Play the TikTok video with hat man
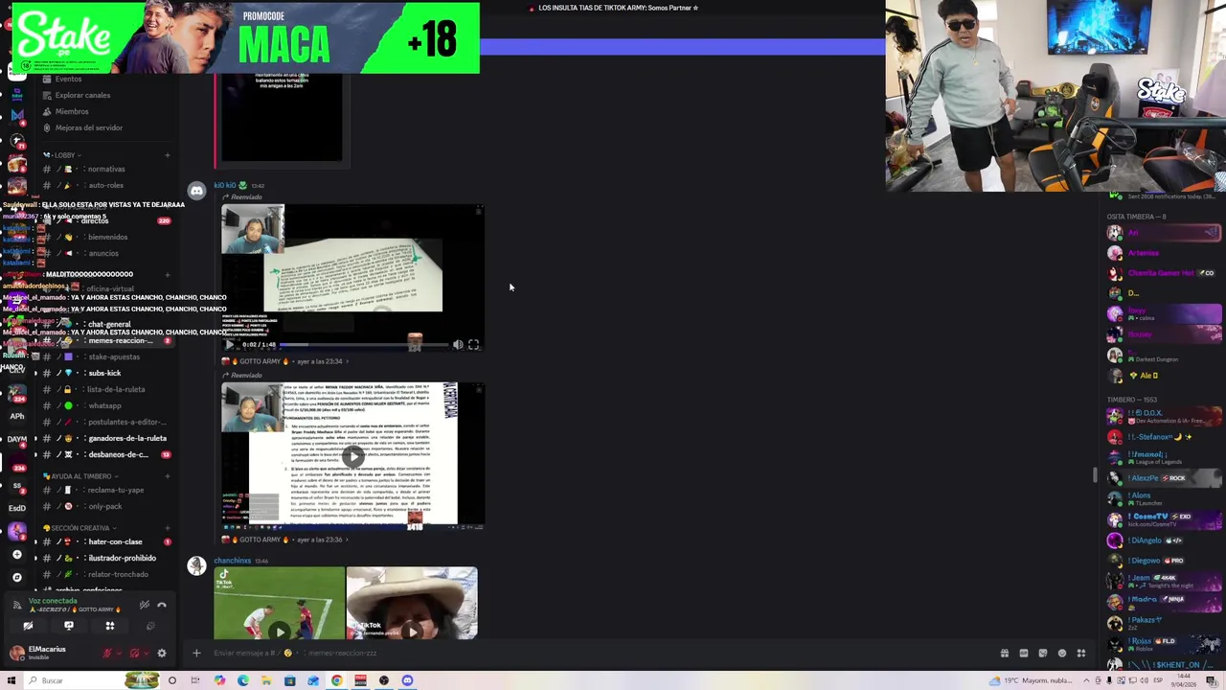The image size is (1226, 690). pyautogui.click(x=412, y=631)
